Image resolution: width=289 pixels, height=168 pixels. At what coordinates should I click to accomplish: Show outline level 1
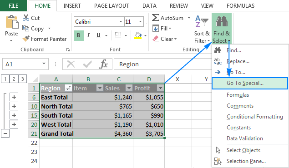click(5, 79)
